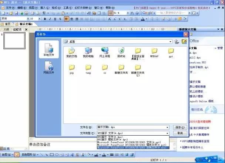
Task: Toggle center text alignment
Action: point(71,19)
